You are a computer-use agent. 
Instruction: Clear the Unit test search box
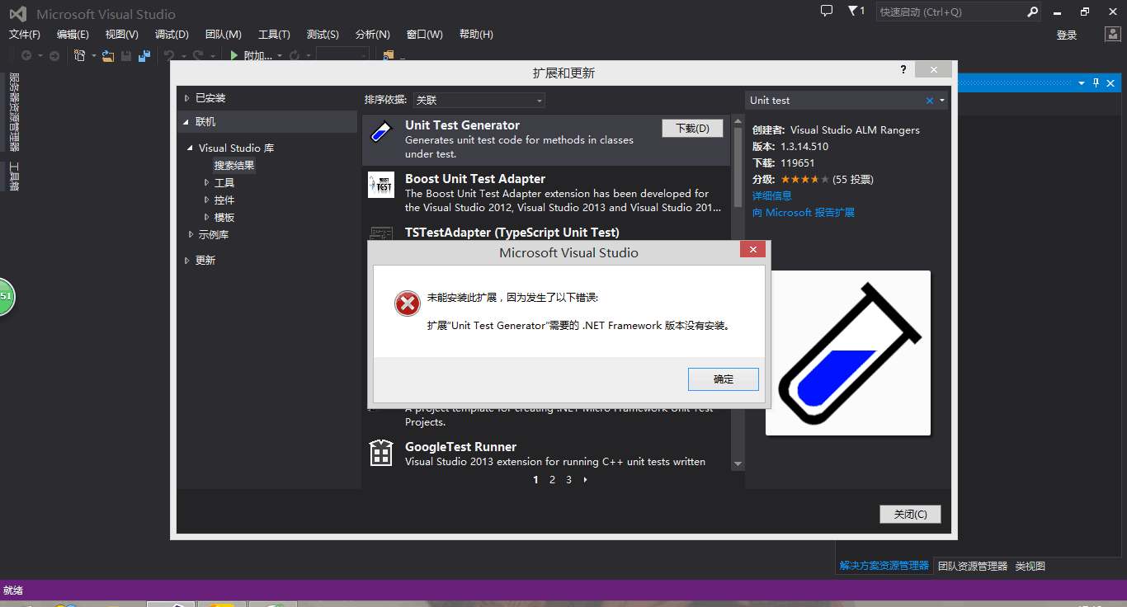pos(930,101)
